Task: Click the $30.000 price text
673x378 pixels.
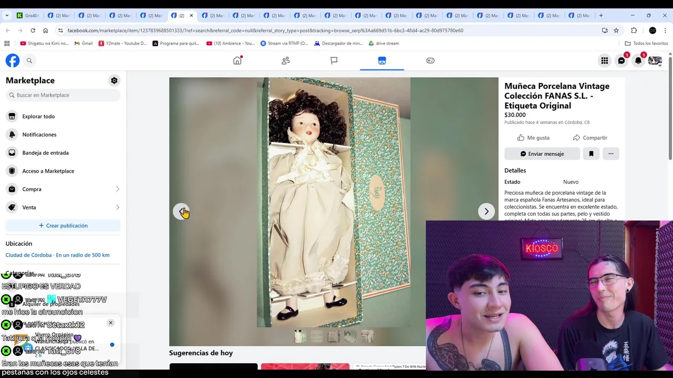Action: 515,115
